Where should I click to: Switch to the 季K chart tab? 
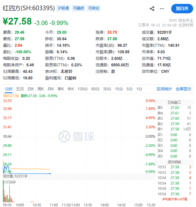tap(61, 89)
